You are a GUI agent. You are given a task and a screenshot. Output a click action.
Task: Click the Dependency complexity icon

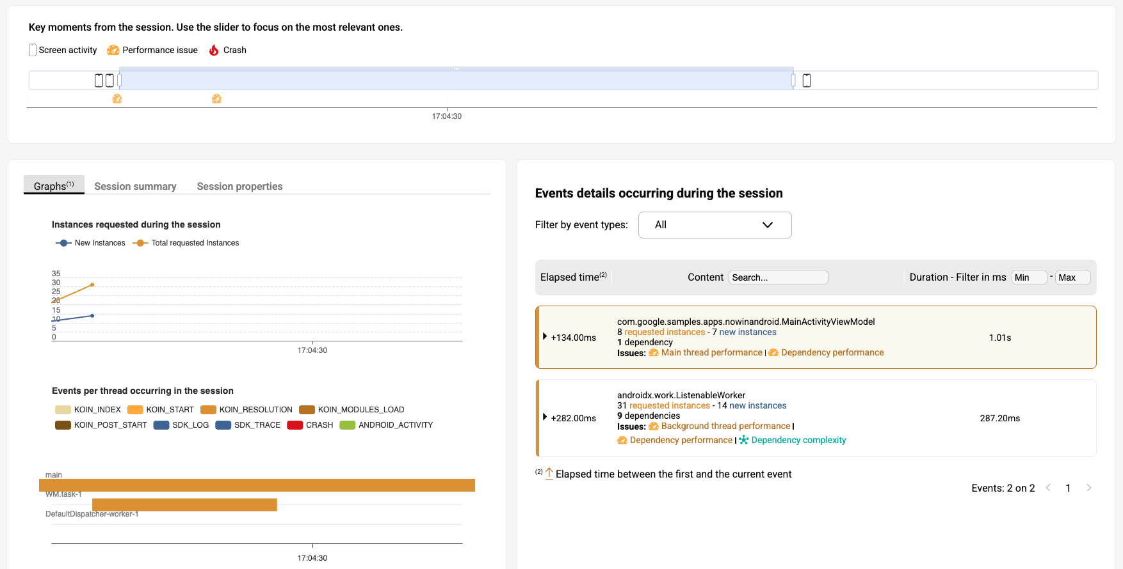(x=744, y=440)
